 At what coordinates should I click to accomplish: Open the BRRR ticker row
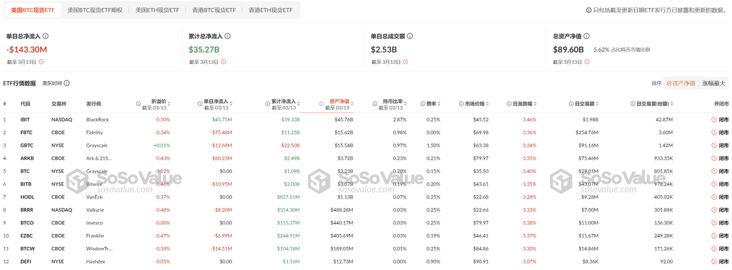[x=366, y=210]
